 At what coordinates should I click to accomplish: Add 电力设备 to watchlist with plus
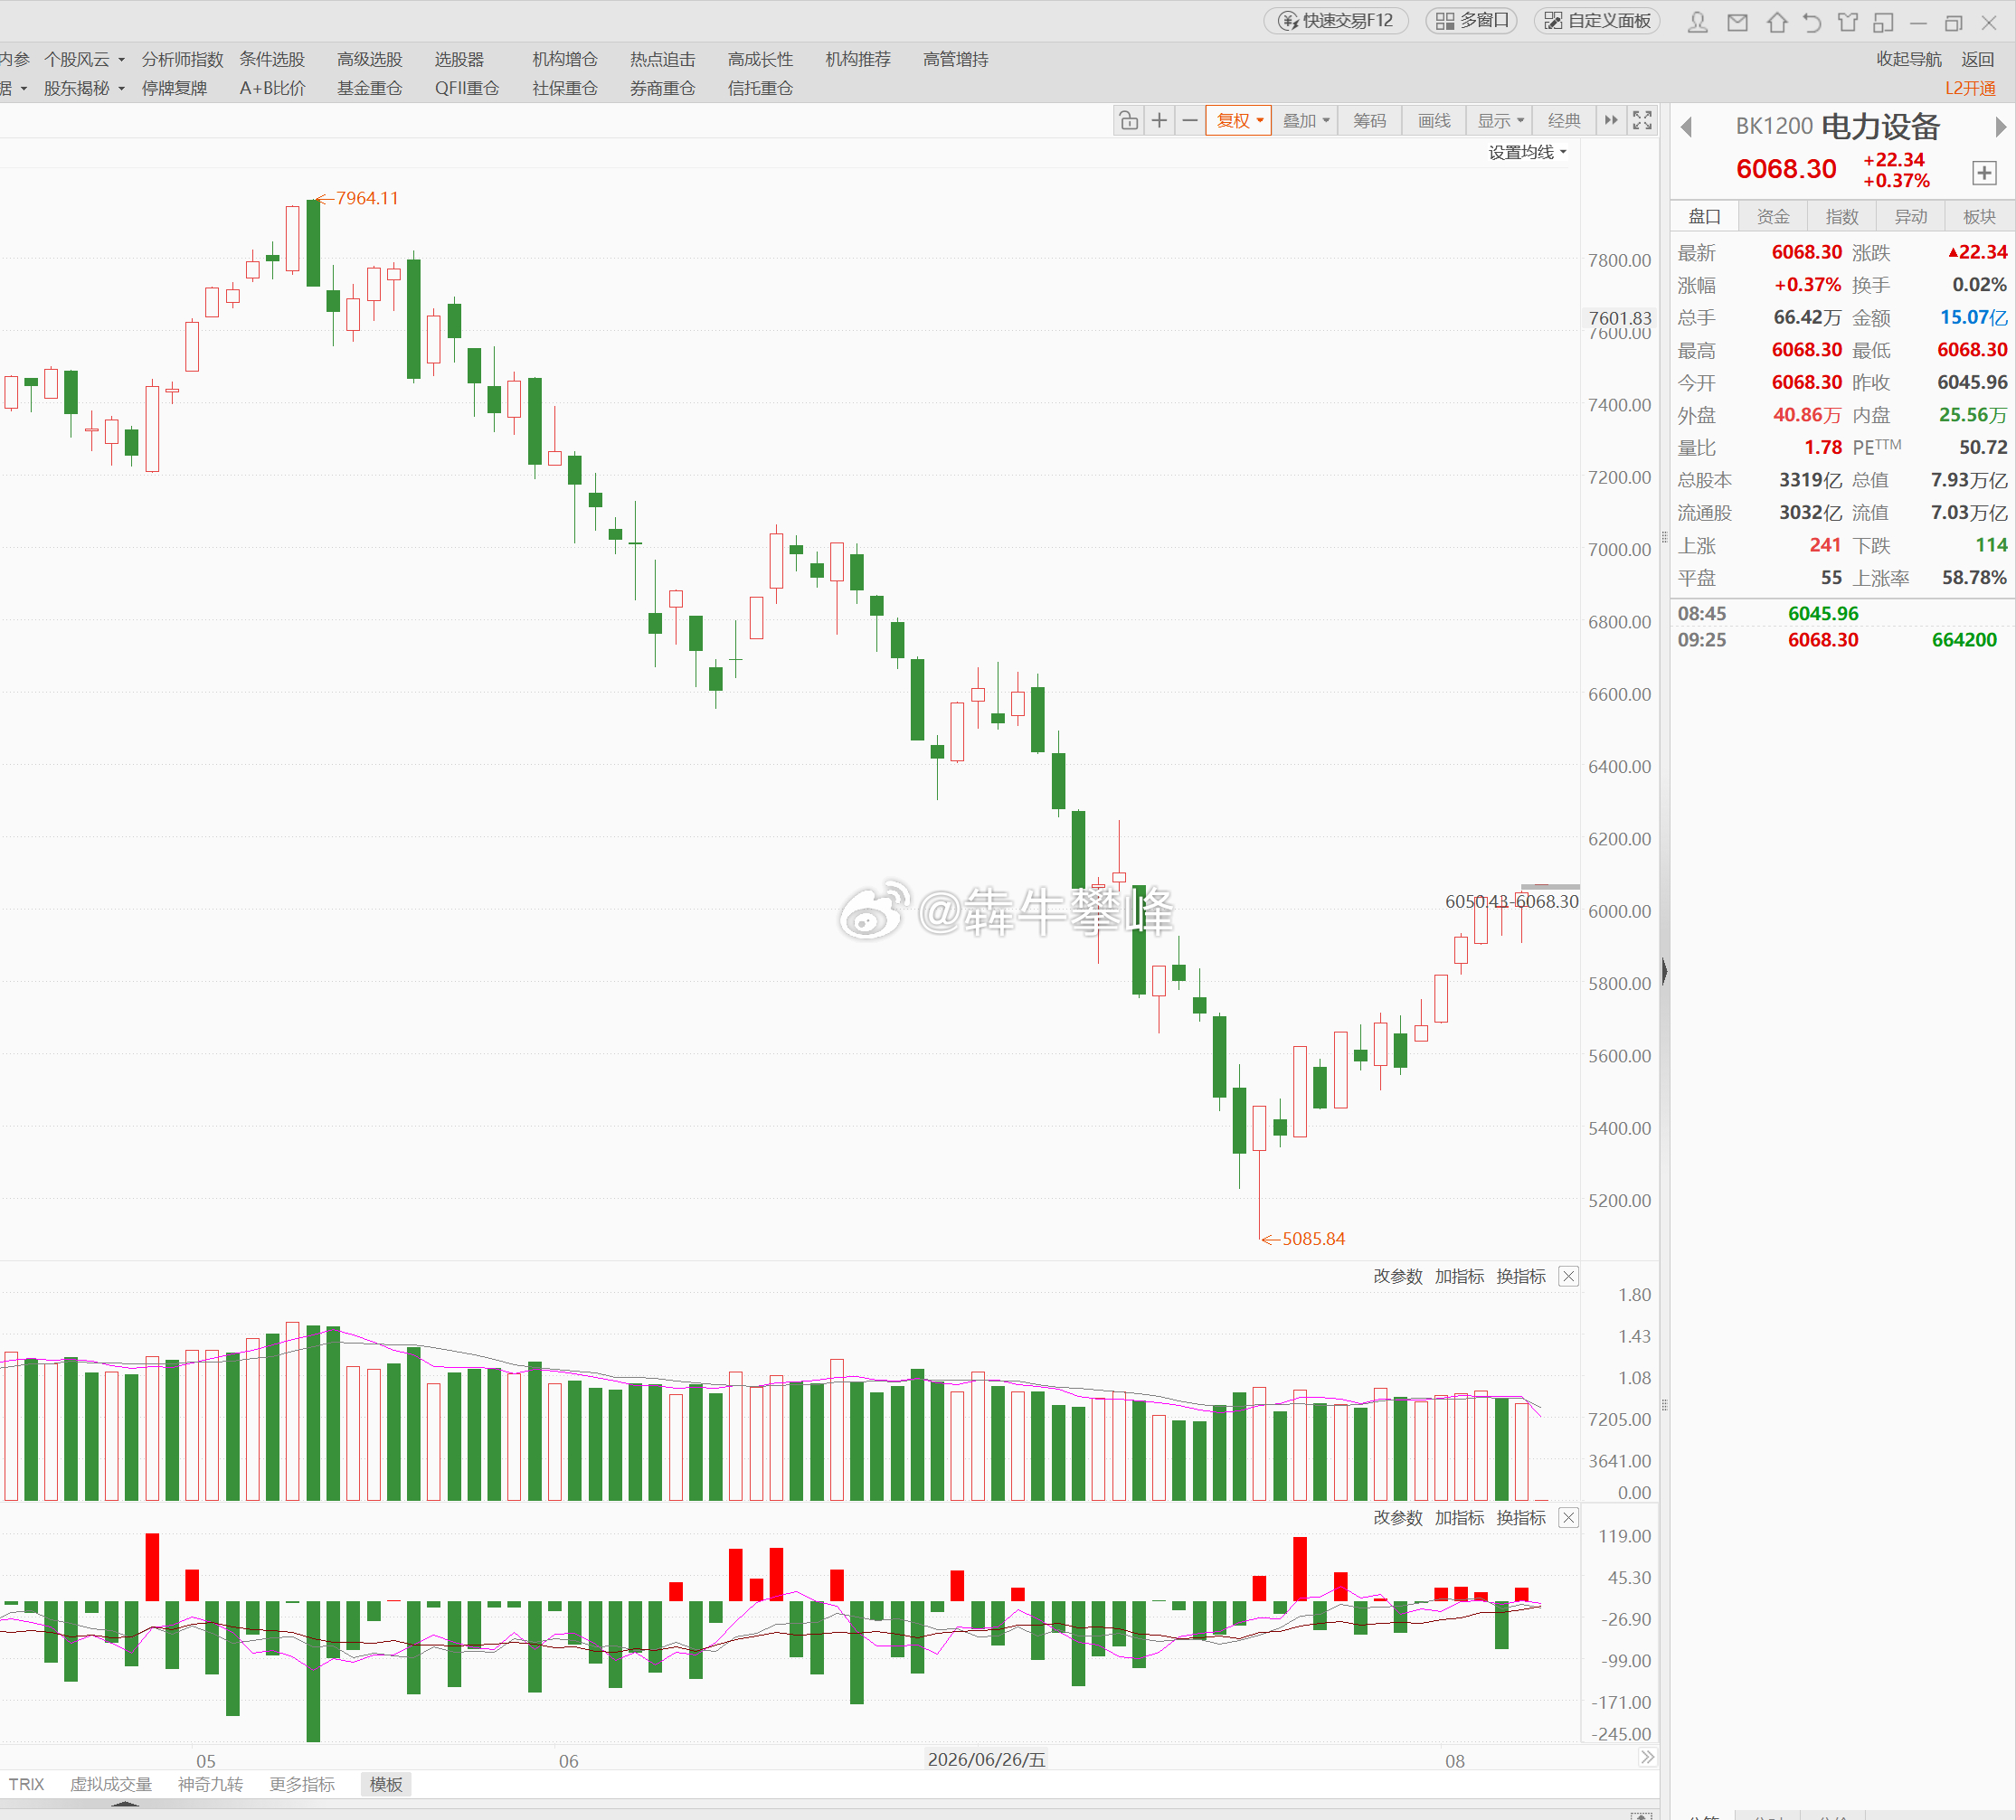pyautogui.click(x=1985, y=173)
